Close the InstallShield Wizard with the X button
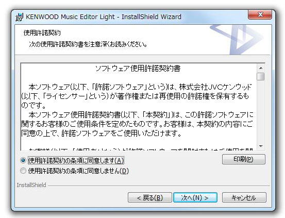 click(x=260, y=14)
